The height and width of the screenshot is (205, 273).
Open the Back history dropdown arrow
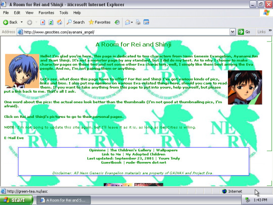point(22,22)
